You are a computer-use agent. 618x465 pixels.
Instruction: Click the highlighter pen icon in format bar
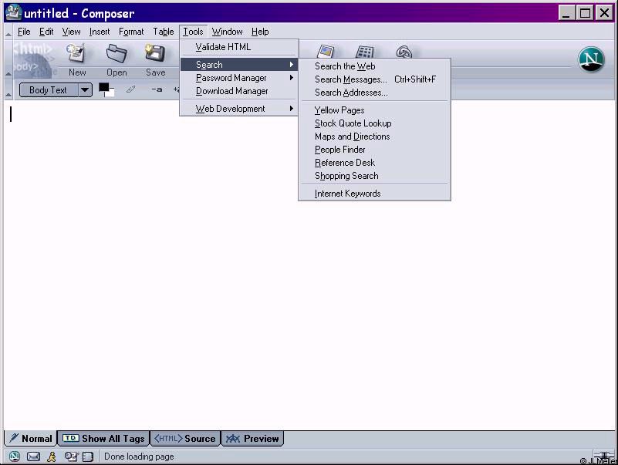[131, 89]
